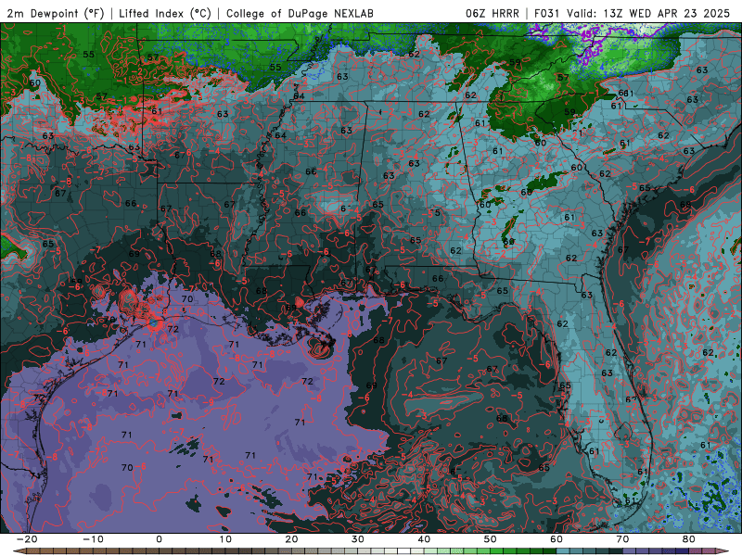Click the left arrow end of colorbar
Screen dimensions: 742x556
tap(19, 551)
